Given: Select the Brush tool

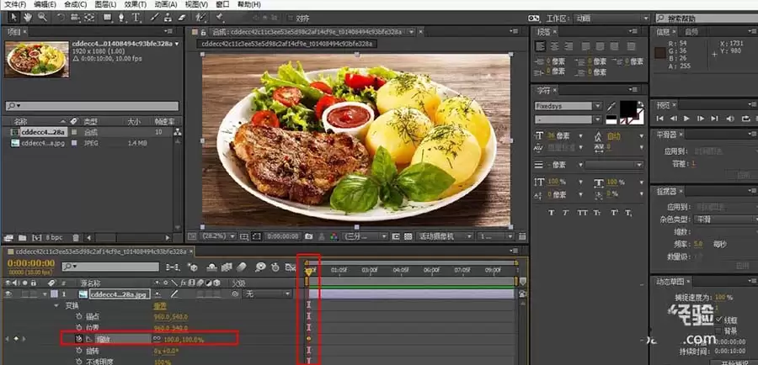Looking at the screenshot, I should click(155, 18).
